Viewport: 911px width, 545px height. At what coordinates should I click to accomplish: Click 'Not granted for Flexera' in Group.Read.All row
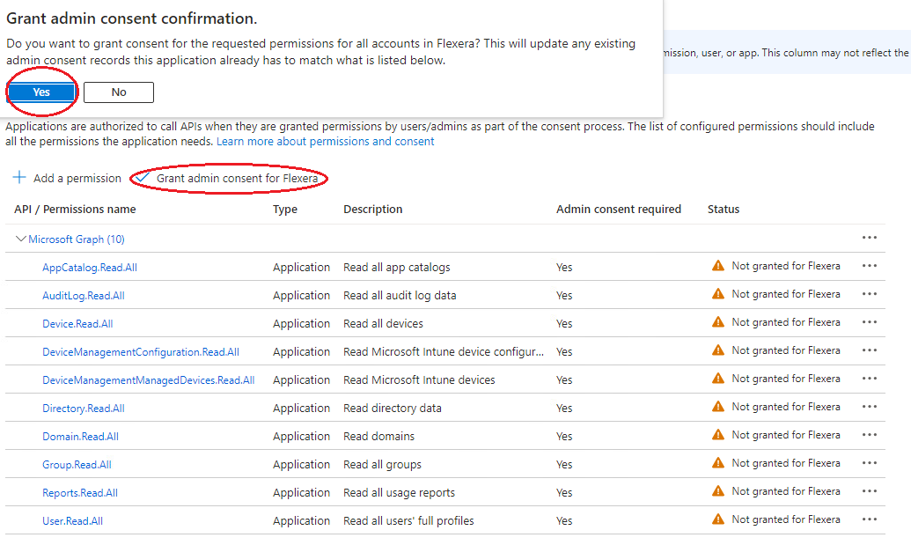pyautogui.click(x=786, y=463)
